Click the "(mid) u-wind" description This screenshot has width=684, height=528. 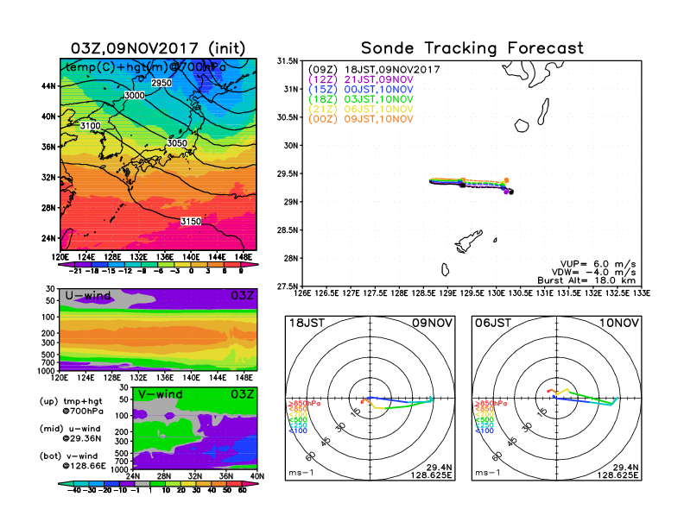click(70, 429)
